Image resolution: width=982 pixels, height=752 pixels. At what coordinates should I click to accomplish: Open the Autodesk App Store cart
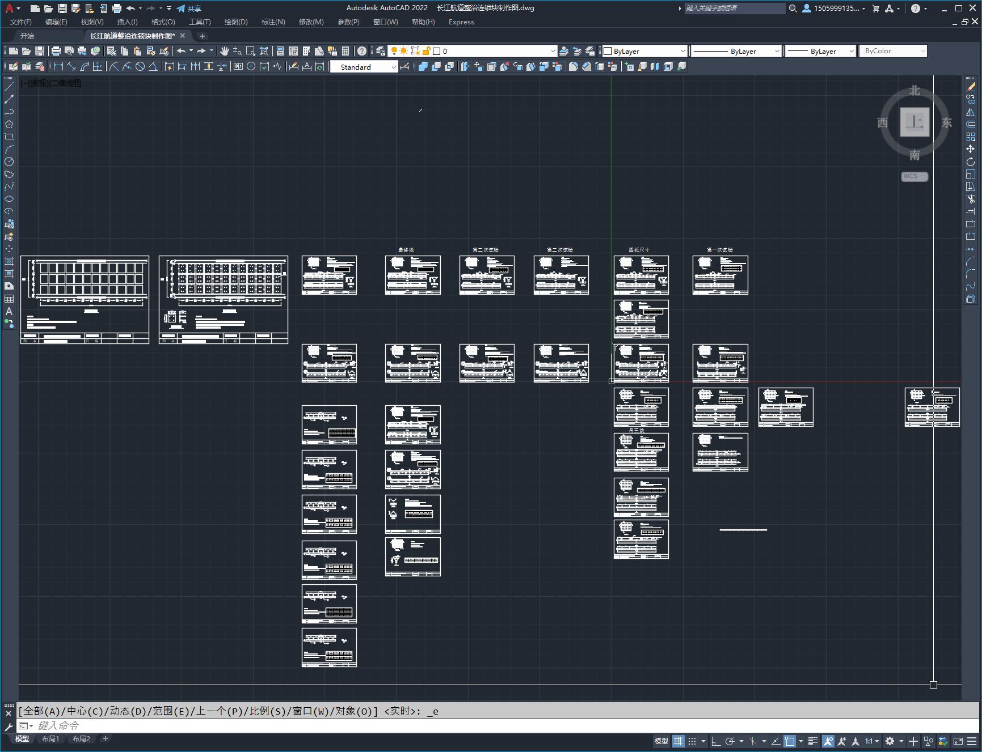click(x=876, y=9)
